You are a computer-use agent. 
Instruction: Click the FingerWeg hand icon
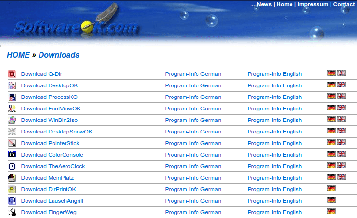[x=12, y=212]
